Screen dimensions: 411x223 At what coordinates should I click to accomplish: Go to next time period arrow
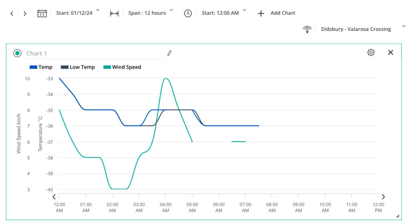25,13
